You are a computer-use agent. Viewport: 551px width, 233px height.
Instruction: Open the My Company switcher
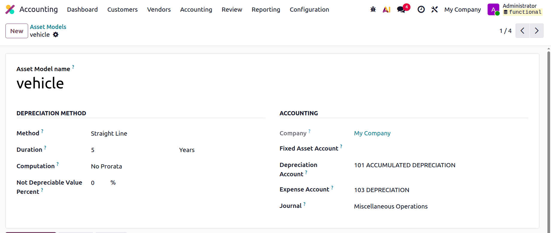tap(462, 10)
